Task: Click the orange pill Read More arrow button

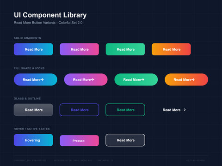Action: tap(186, 80)
